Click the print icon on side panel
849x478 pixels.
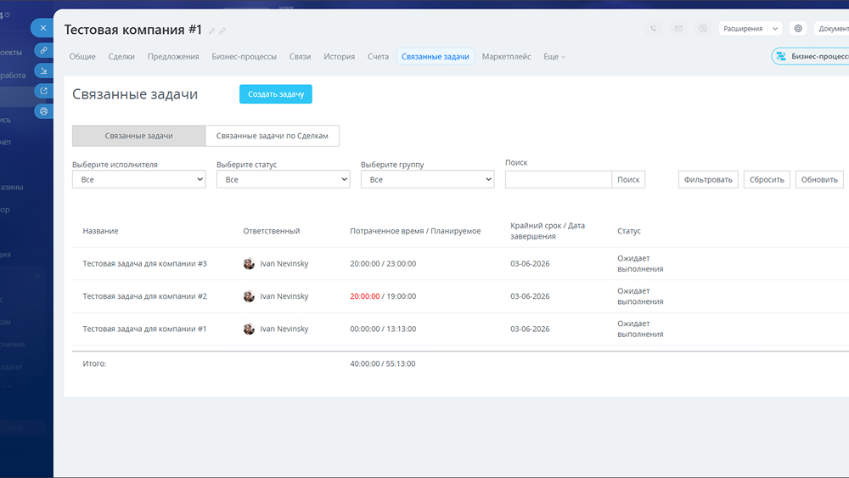44,111
